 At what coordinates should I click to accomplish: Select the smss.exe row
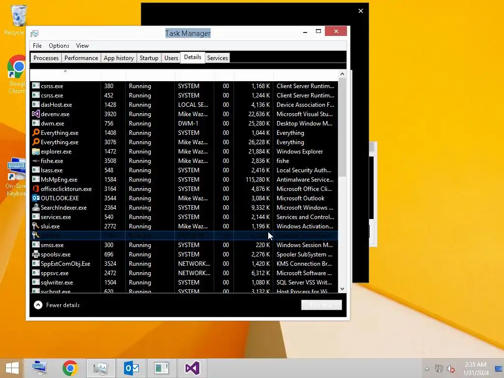(x=184, y=245)
